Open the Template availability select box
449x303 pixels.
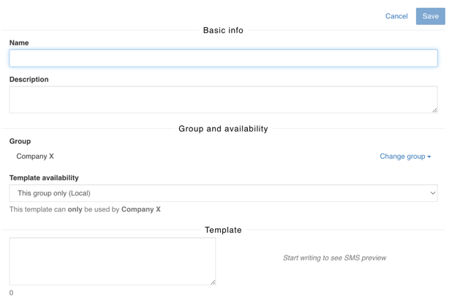(x=223, y=193)
